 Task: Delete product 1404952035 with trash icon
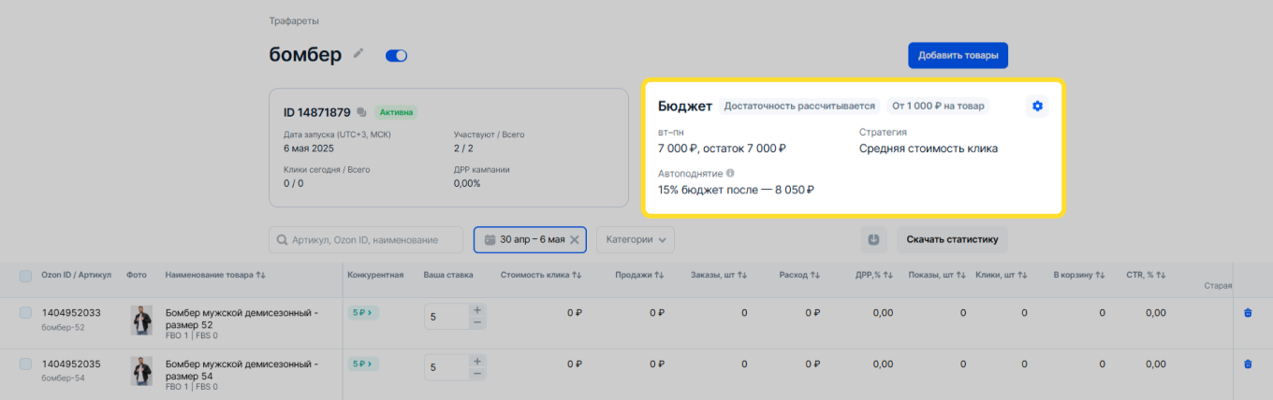point(1247,364)
